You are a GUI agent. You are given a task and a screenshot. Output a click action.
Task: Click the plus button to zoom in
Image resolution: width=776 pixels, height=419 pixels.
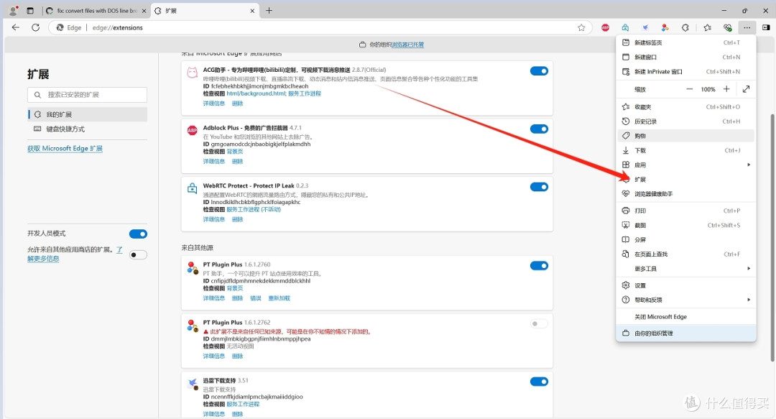point(726,89)
